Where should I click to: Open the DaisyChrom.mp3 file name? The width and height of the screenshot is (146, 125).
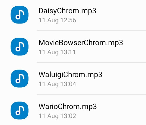click(67, 11)
